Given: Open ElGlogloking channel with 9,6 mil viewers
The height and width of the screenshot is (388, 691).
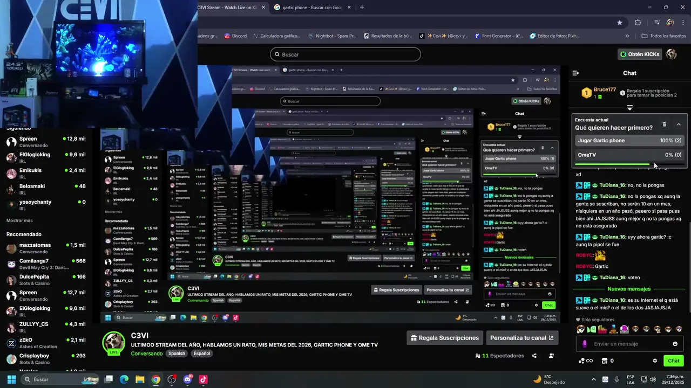Looking at the screenshot, I should (x=46, y=157).
